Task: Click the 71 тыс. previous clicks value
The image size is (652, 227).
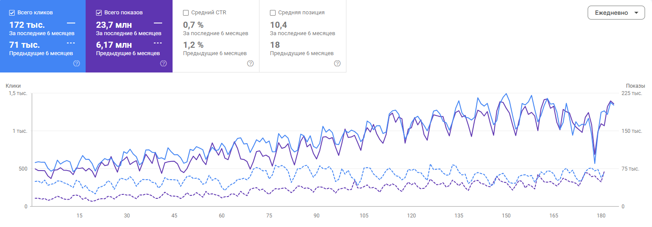Action: point(24,45)
